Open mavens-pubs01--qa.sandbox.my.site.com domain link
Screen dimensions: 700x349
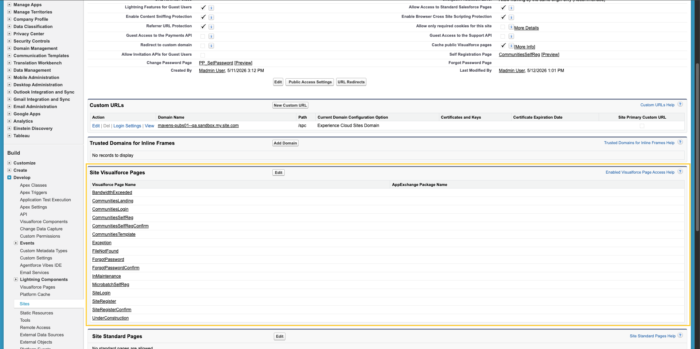pyautogui.click(x=198, y=126)
